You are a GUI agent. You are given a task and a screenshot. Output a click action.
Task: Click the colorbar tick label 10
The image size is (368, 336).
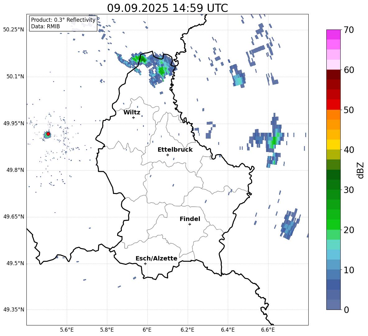(x=349, y=270)
